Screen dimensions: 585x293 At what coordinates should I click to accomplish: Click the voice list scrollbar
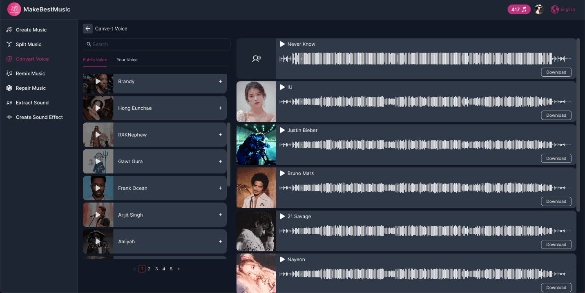coord(228,154)
